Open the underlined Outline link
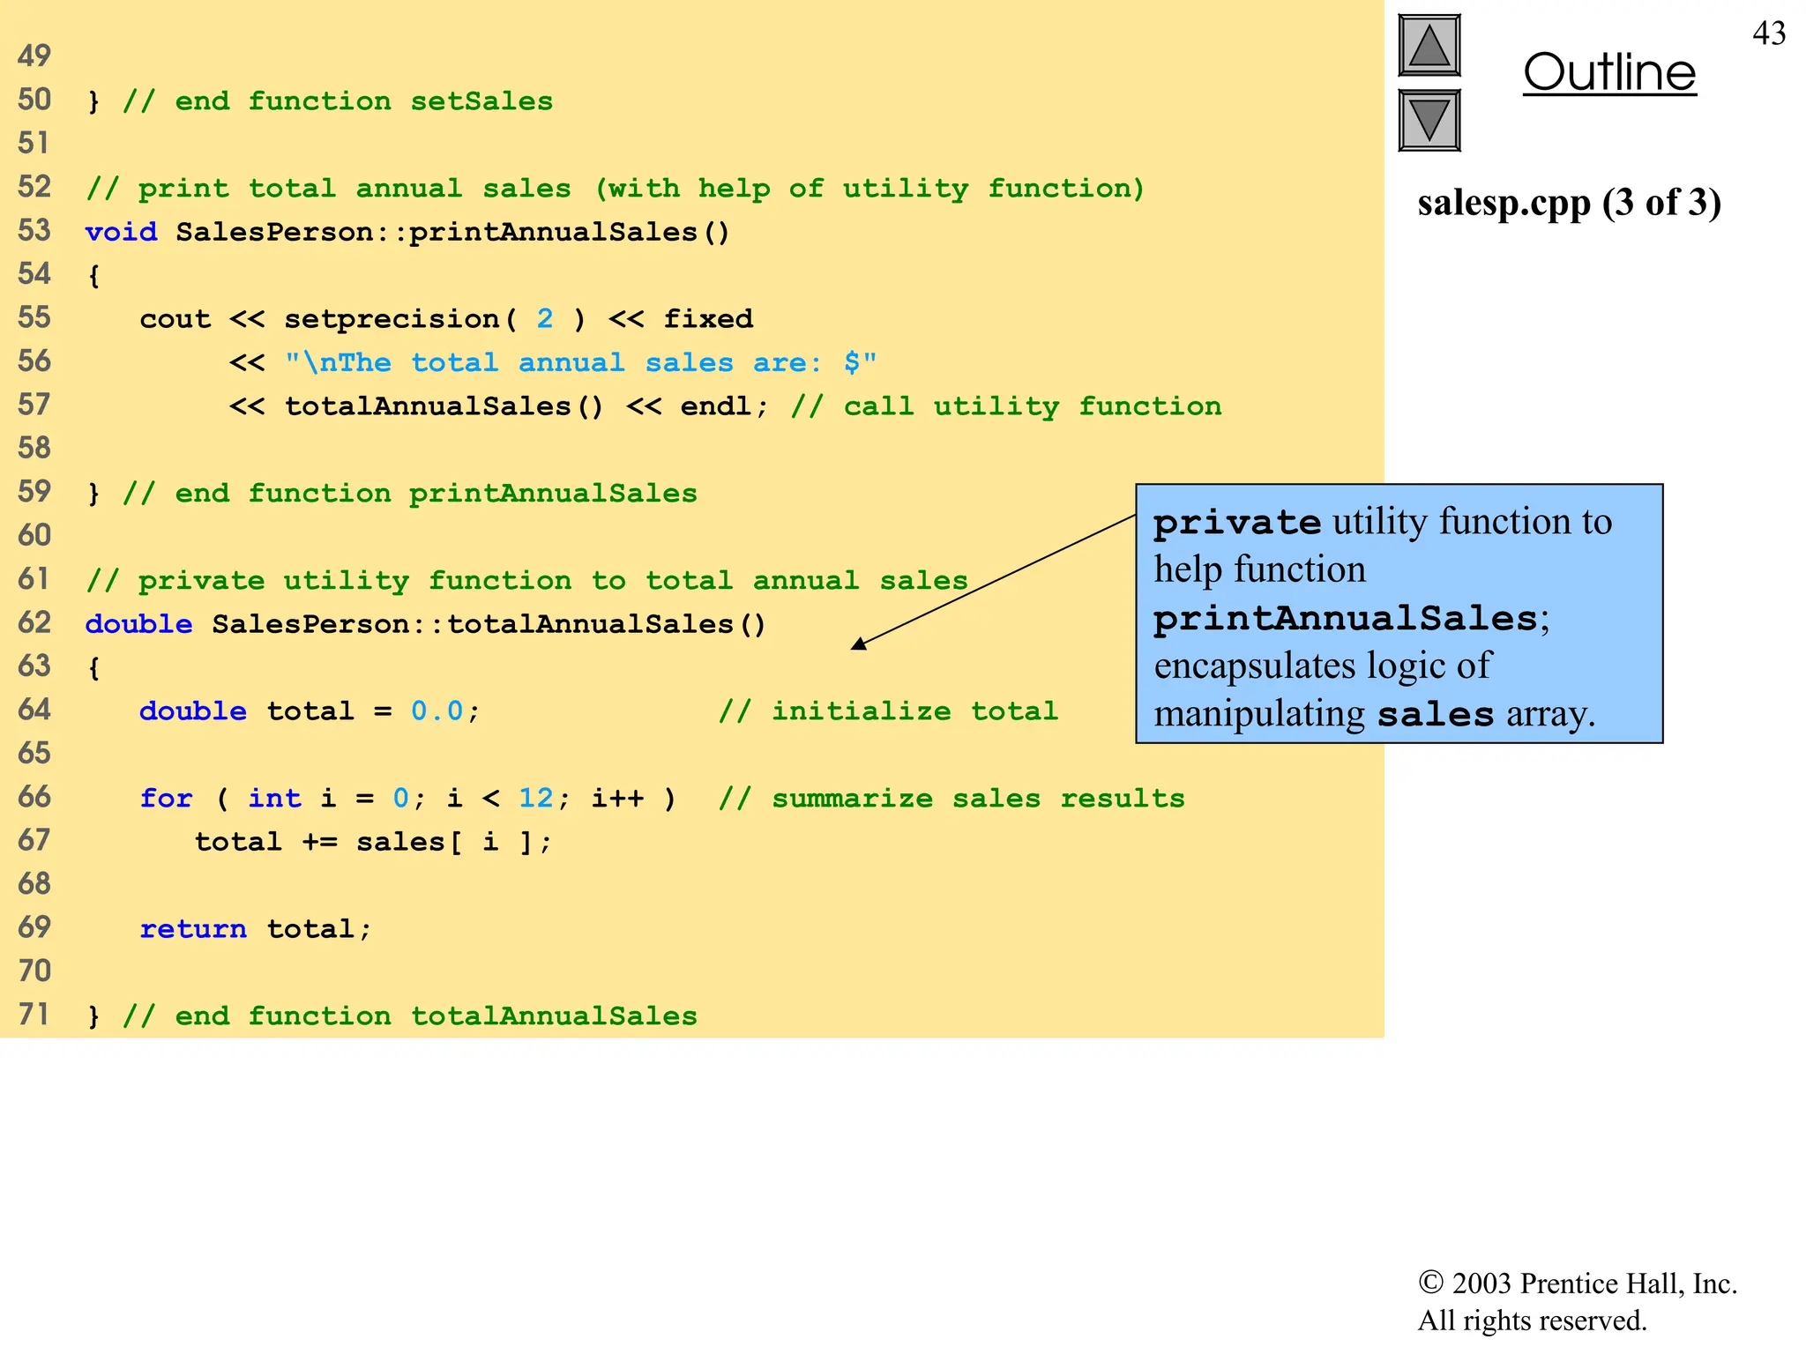 (x=1609, y=72)
